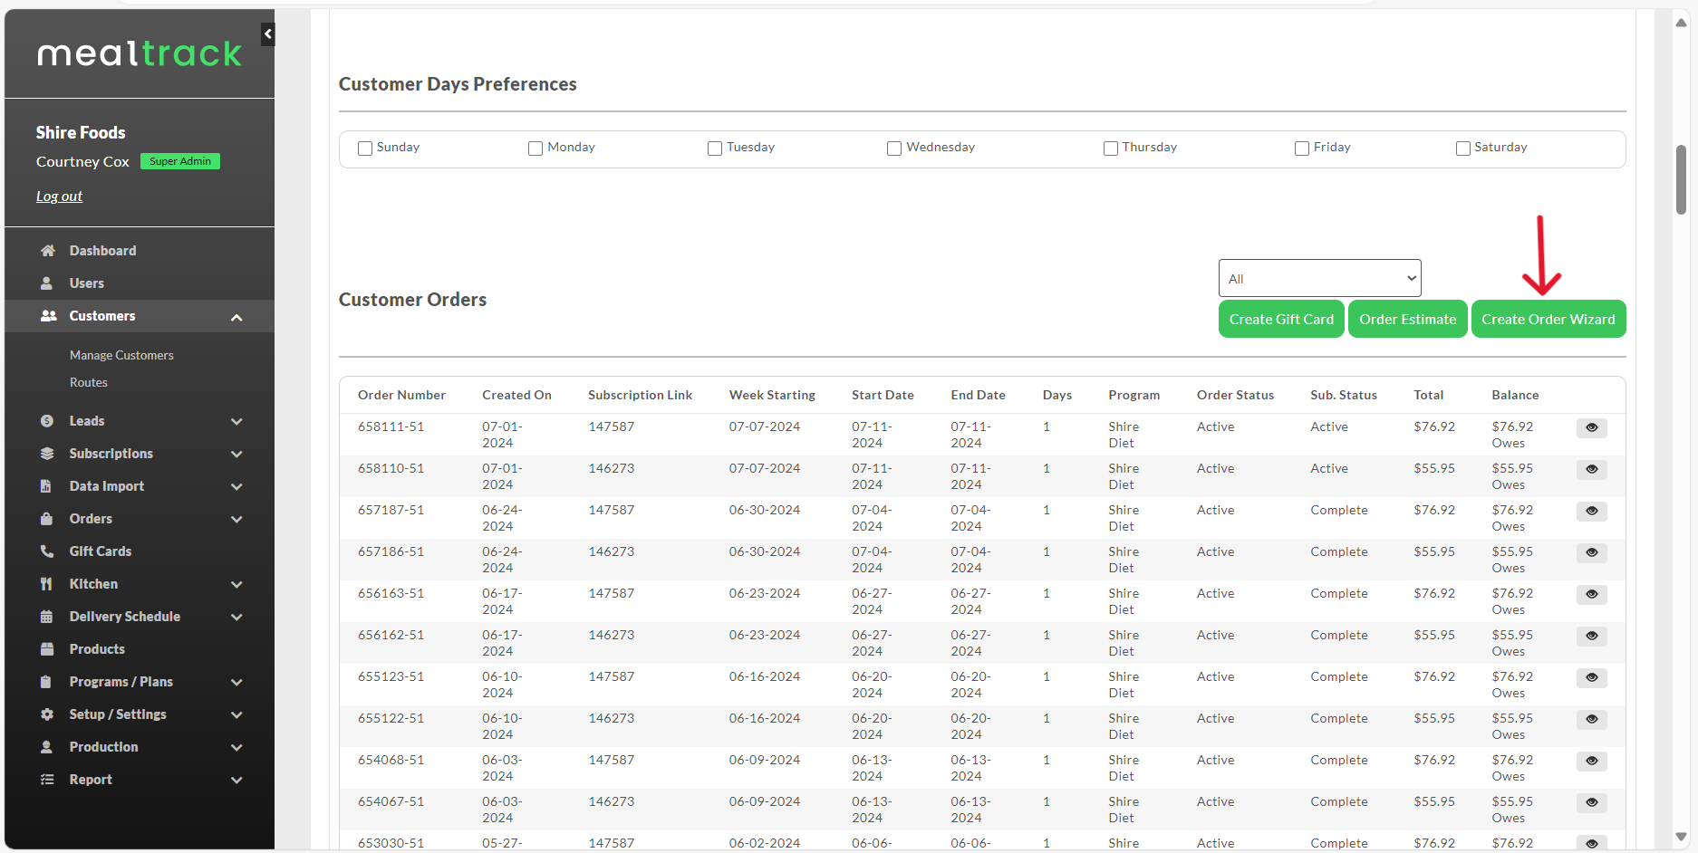The image size is (1698, 853).
Task: Click the Setup / Settings gear icon
Action: pyautogui.click(x=47, y=714)
